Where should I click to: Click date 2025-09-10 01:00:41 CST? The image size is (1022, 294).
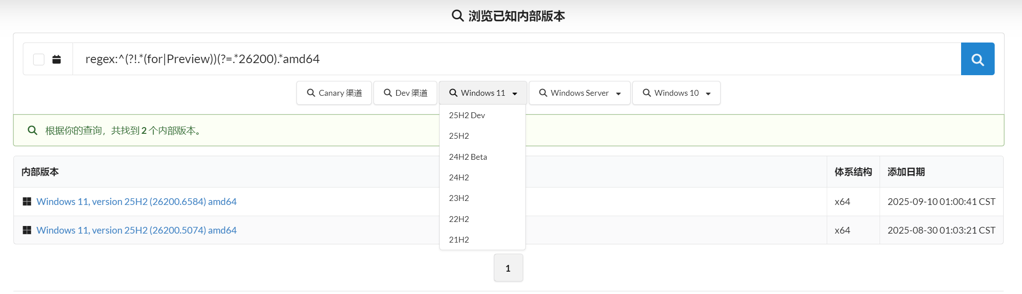pos(941,201)
